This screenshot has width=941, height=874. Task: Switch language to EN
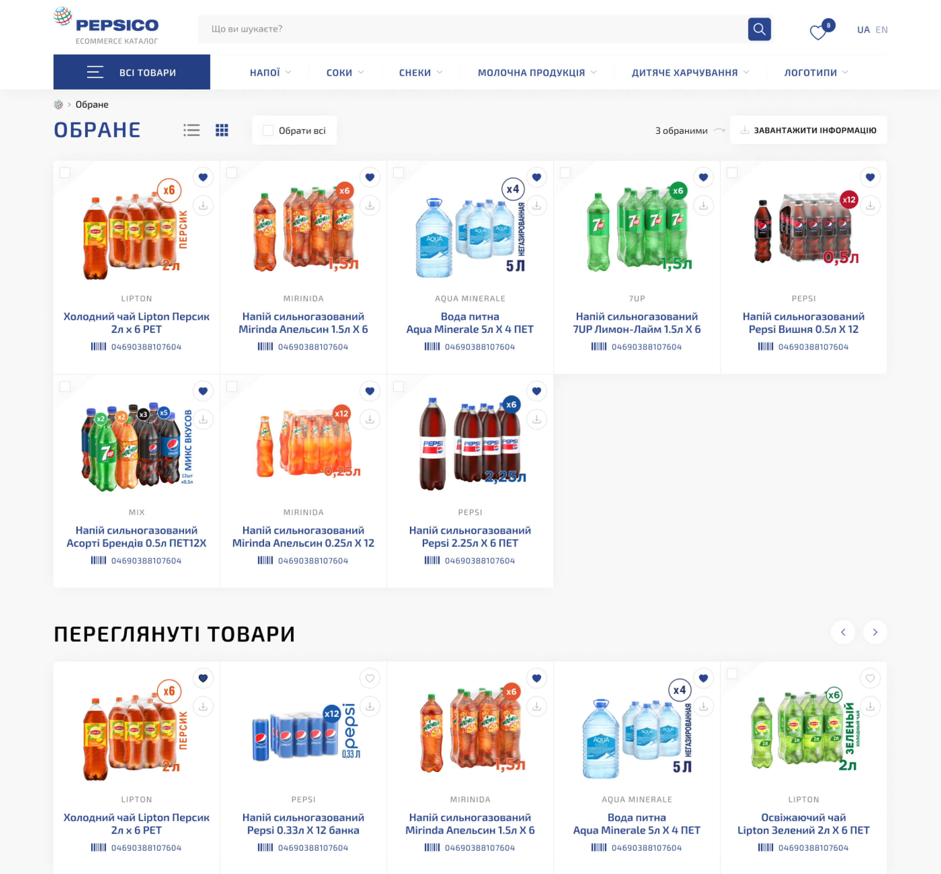(x=881, y=30)
